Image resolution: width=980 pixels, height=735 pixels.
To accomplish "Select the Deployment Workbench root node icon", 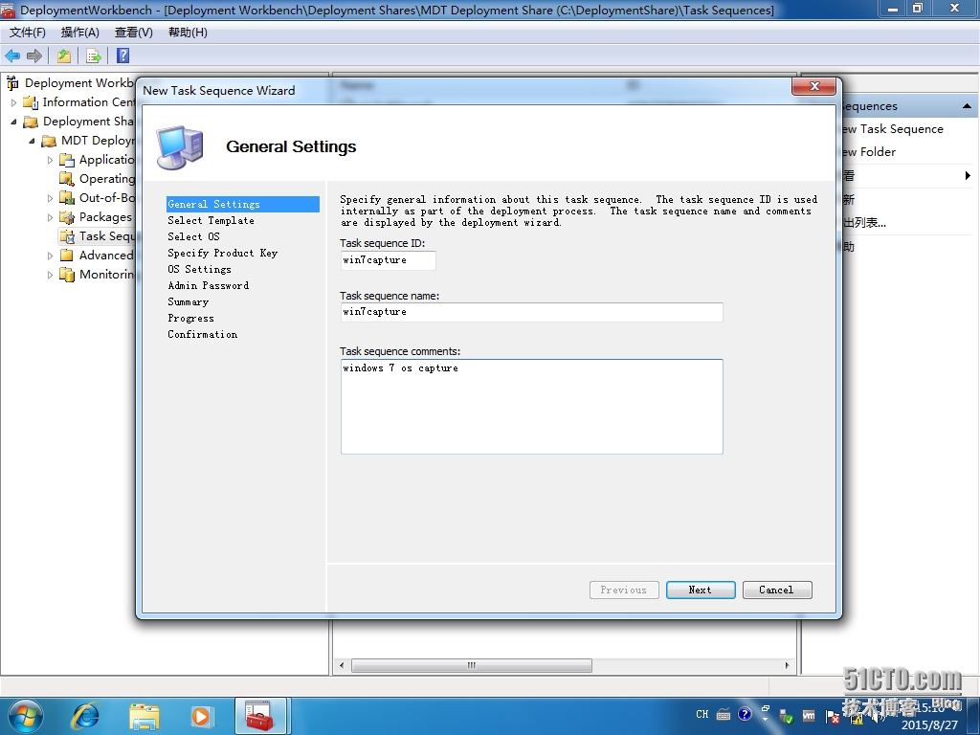I will click(x=12, y=82).
